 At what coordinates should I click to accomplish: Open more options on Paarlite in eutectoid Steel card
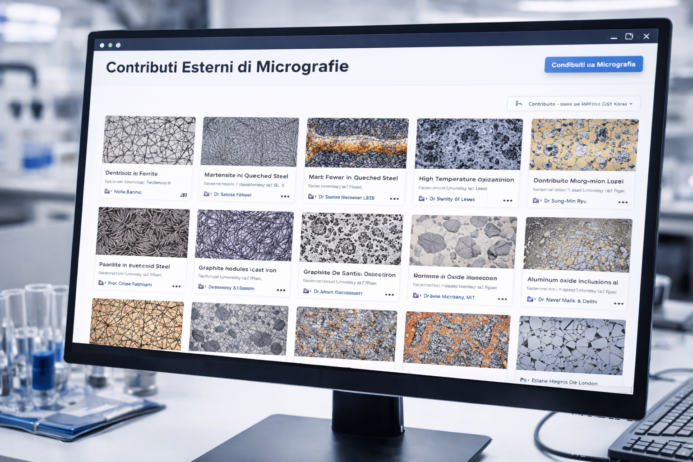click(176, 286)
